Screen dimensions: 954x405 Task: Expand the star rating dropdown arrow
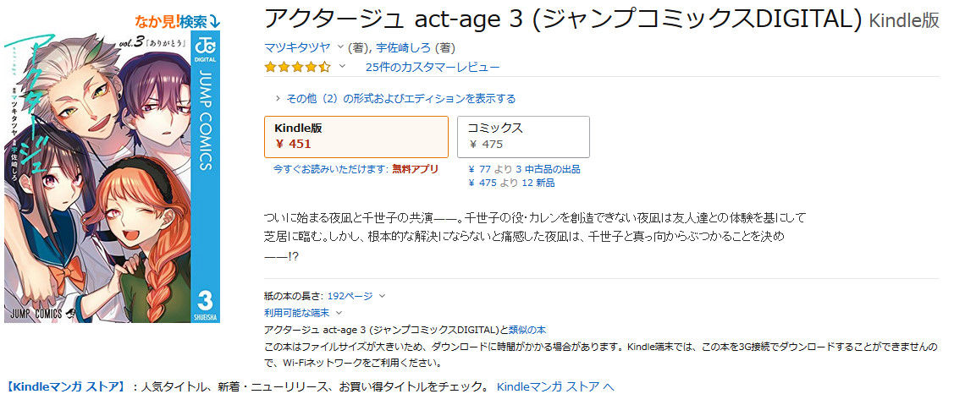pyautogui.click(x=343, y=67)
